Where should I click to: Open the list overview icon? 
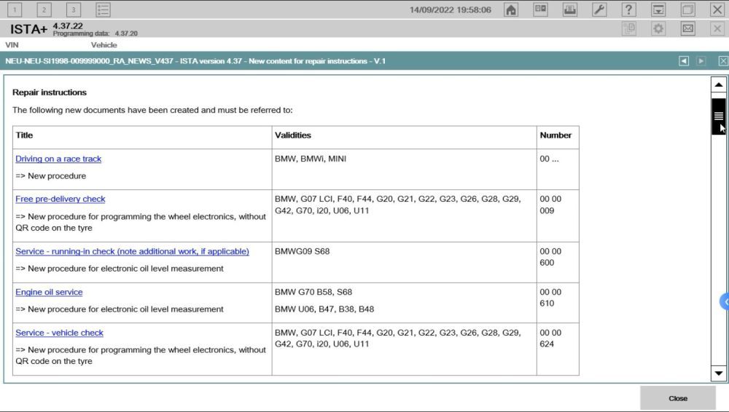click(x=103, y=9)
